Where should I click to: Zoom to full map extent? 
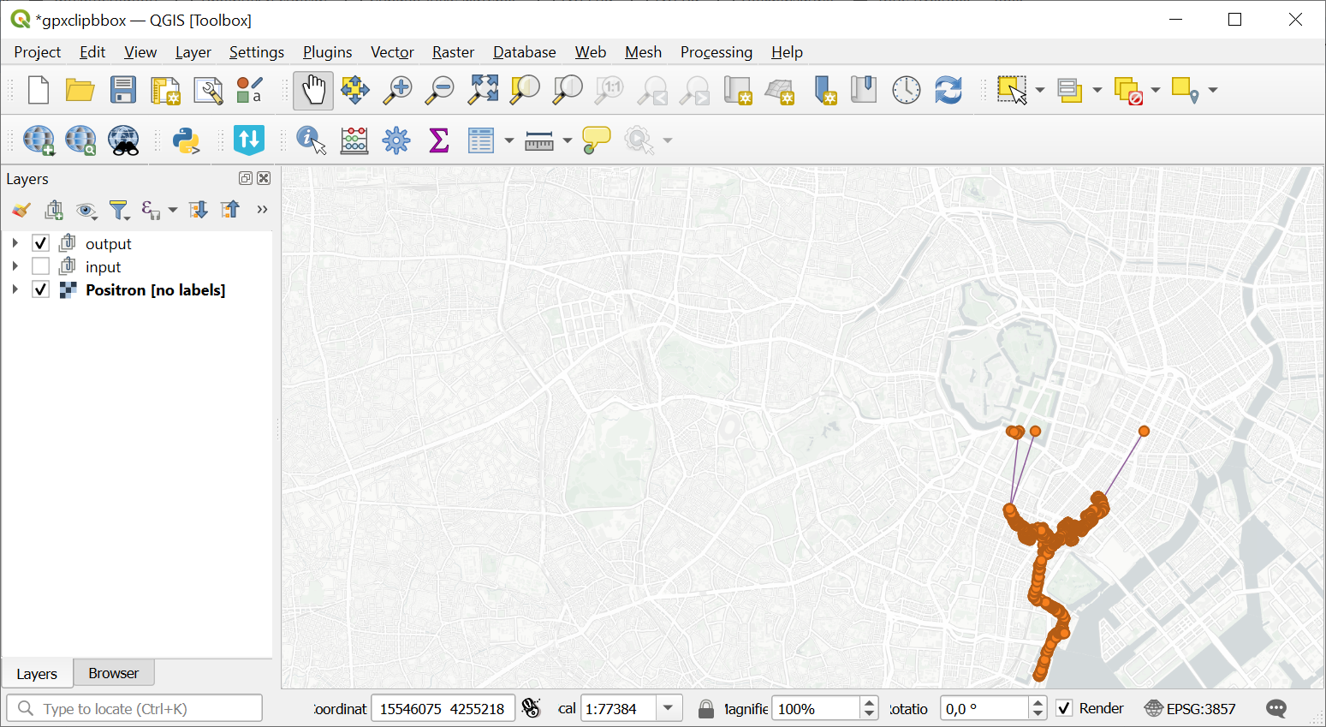483,90
